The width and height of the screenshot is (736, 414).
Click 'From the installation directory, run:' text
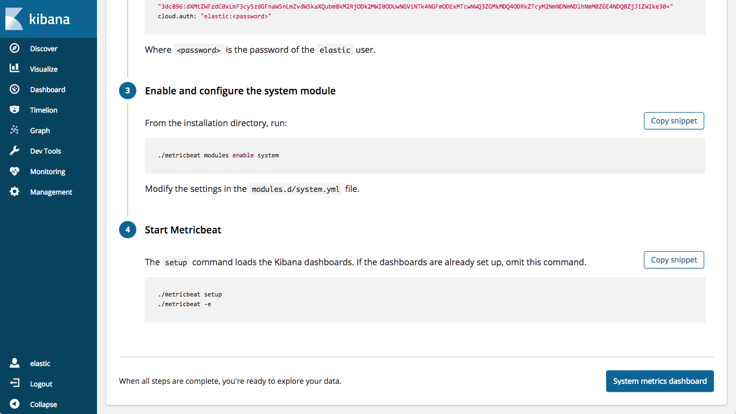216,123
